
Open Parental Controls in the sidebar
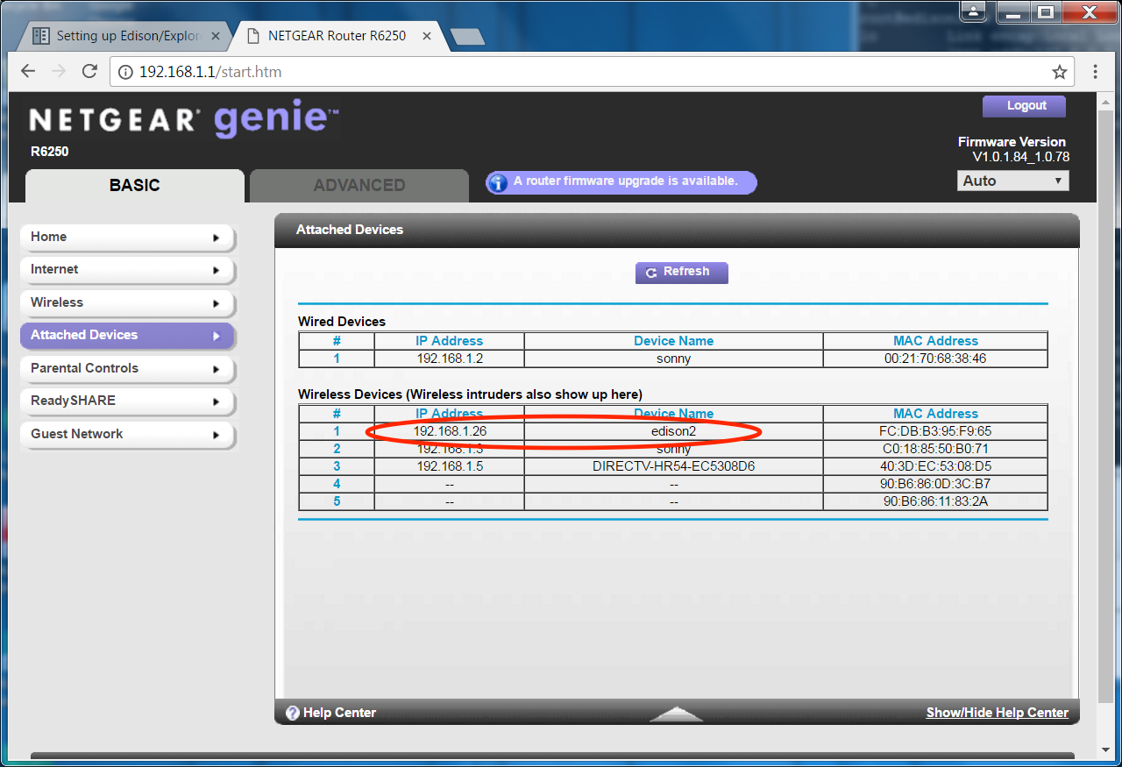click(x=127, y=368)
